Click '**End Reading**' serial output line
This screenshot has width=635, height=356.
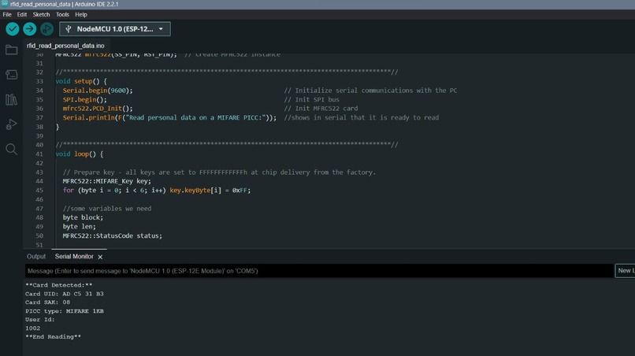(x=53, y=337)
